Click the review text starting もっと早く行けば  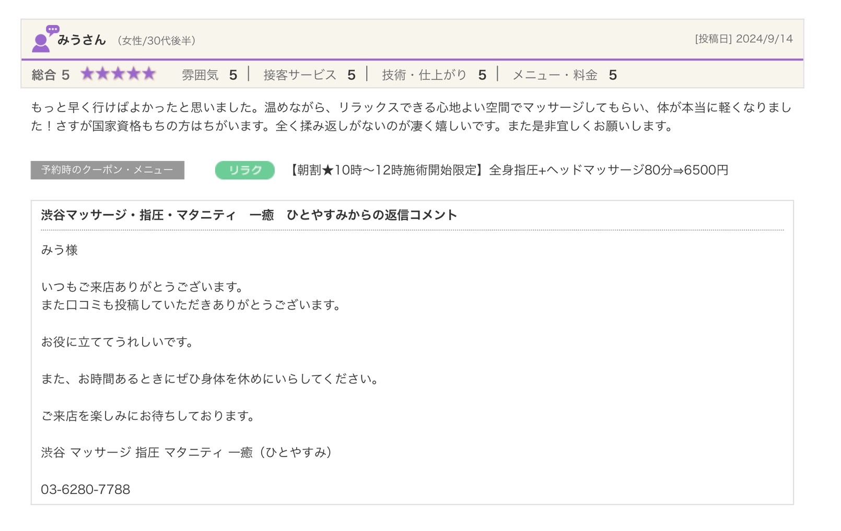(x=412, y=117)
